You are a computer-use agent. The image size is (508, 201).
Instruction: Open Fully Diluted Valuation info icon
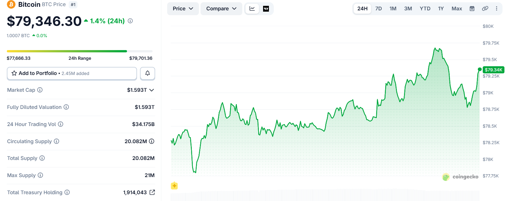click(x=66, y=107)
